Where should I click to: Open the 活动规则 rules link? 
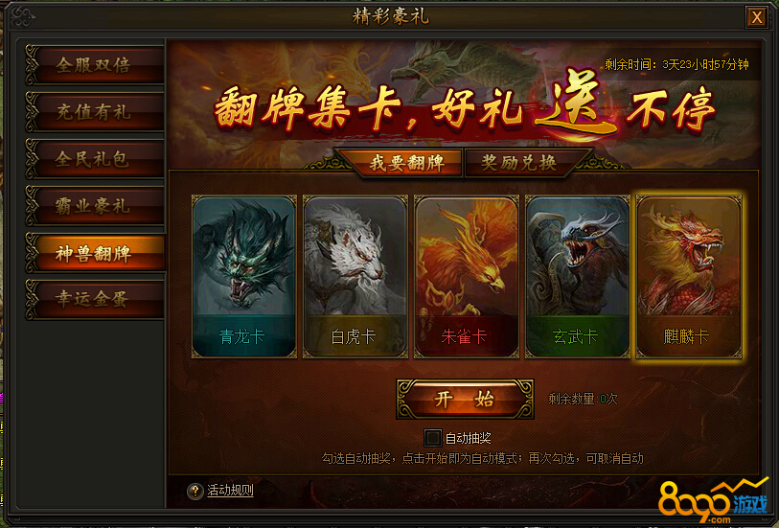[230, 491]
